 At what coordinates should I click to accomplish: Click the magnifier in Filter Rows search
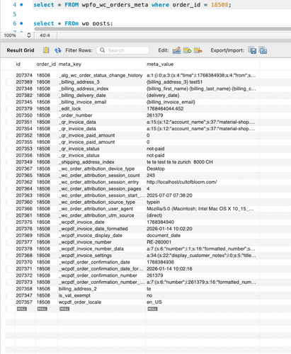tap(102, 50)
